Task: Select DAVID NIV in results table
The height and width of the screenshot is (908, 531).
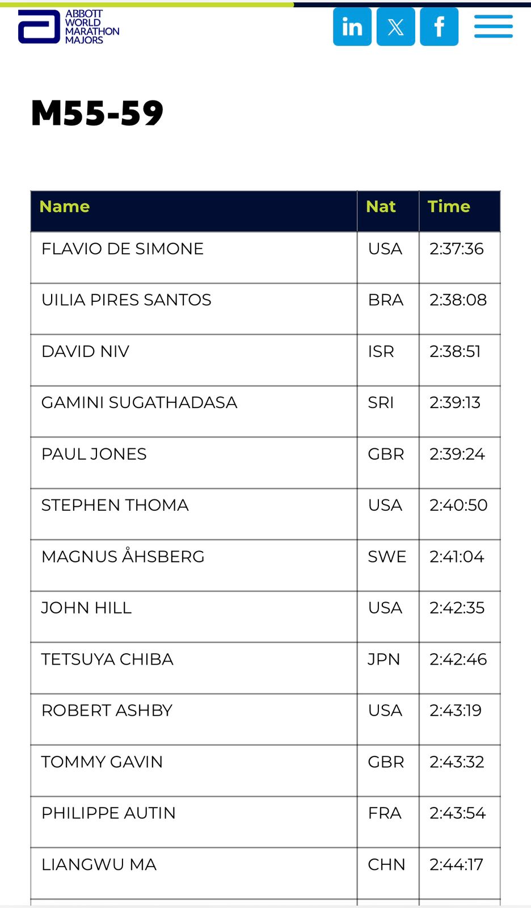Action: point(85,351)
